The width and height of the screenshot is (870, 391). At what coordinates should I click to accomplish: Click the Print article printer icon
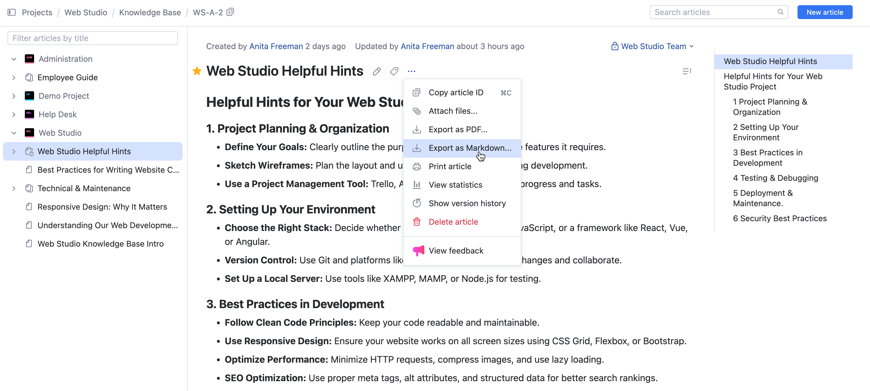click(x=417, y=166)
